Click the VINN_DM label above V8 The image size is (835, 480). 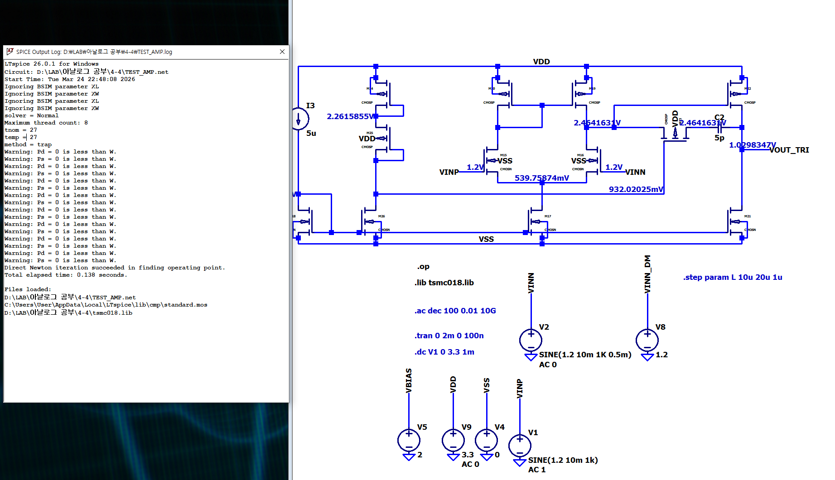[647, 274]
